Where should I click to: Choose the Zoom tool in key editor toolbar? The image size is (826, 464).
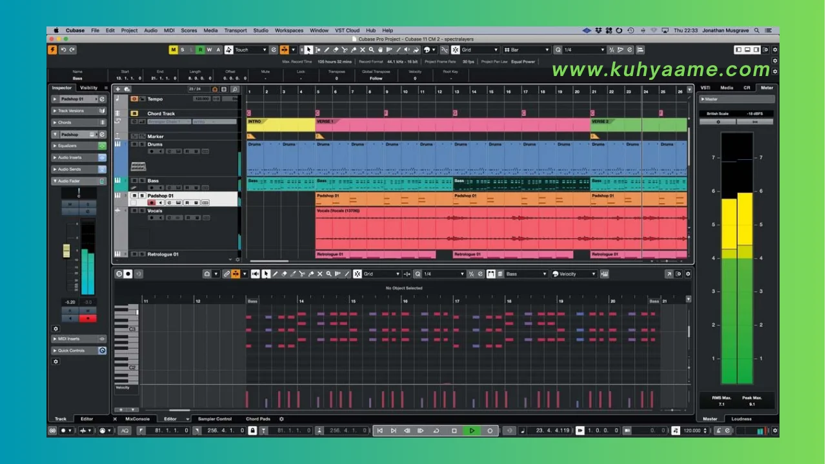tap(328, 274)
